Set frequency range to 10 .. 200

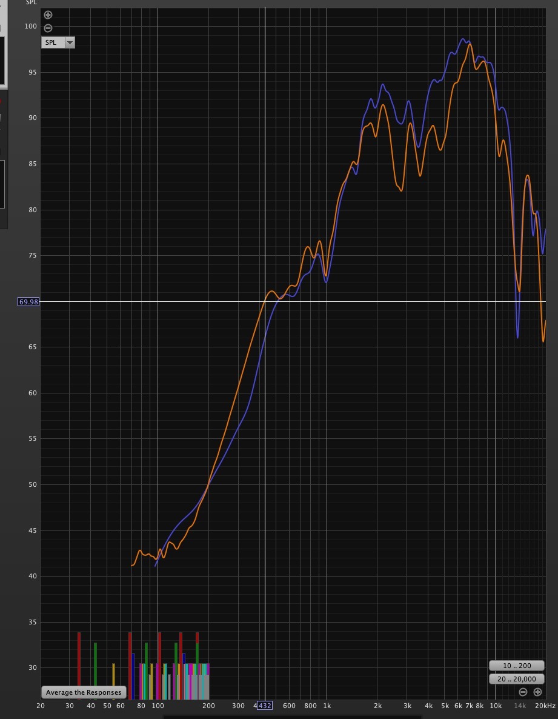click(x=517, y=666)
